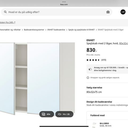This screenshot has height=128, width=128.
Task: View product with Vis i 3D button
Action: point(64,114)
